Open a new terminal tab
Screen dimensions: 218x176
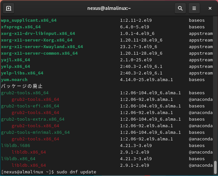[x=8, y=8]
